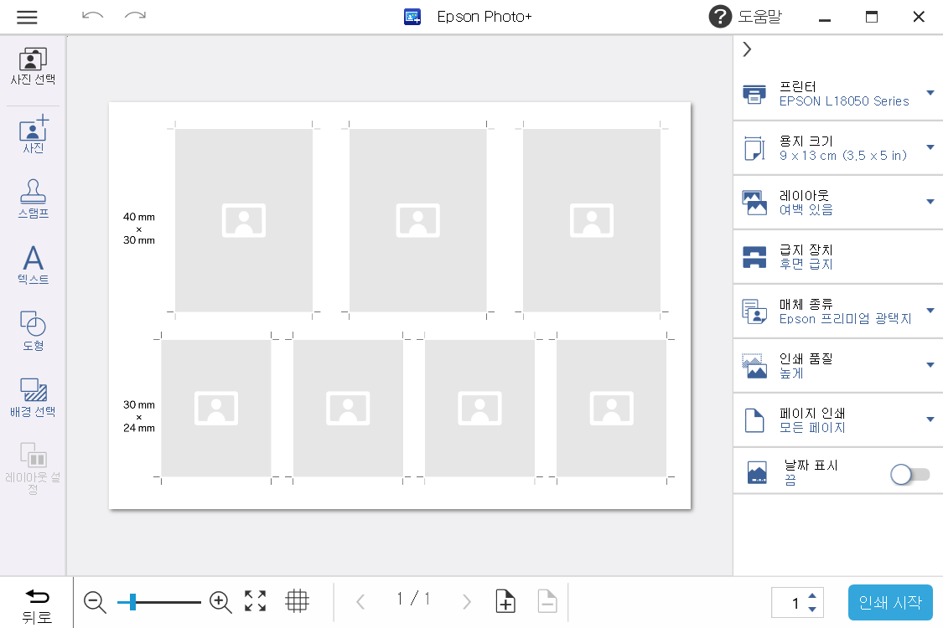Add a photo with 사진 tool

pos(33,135)
